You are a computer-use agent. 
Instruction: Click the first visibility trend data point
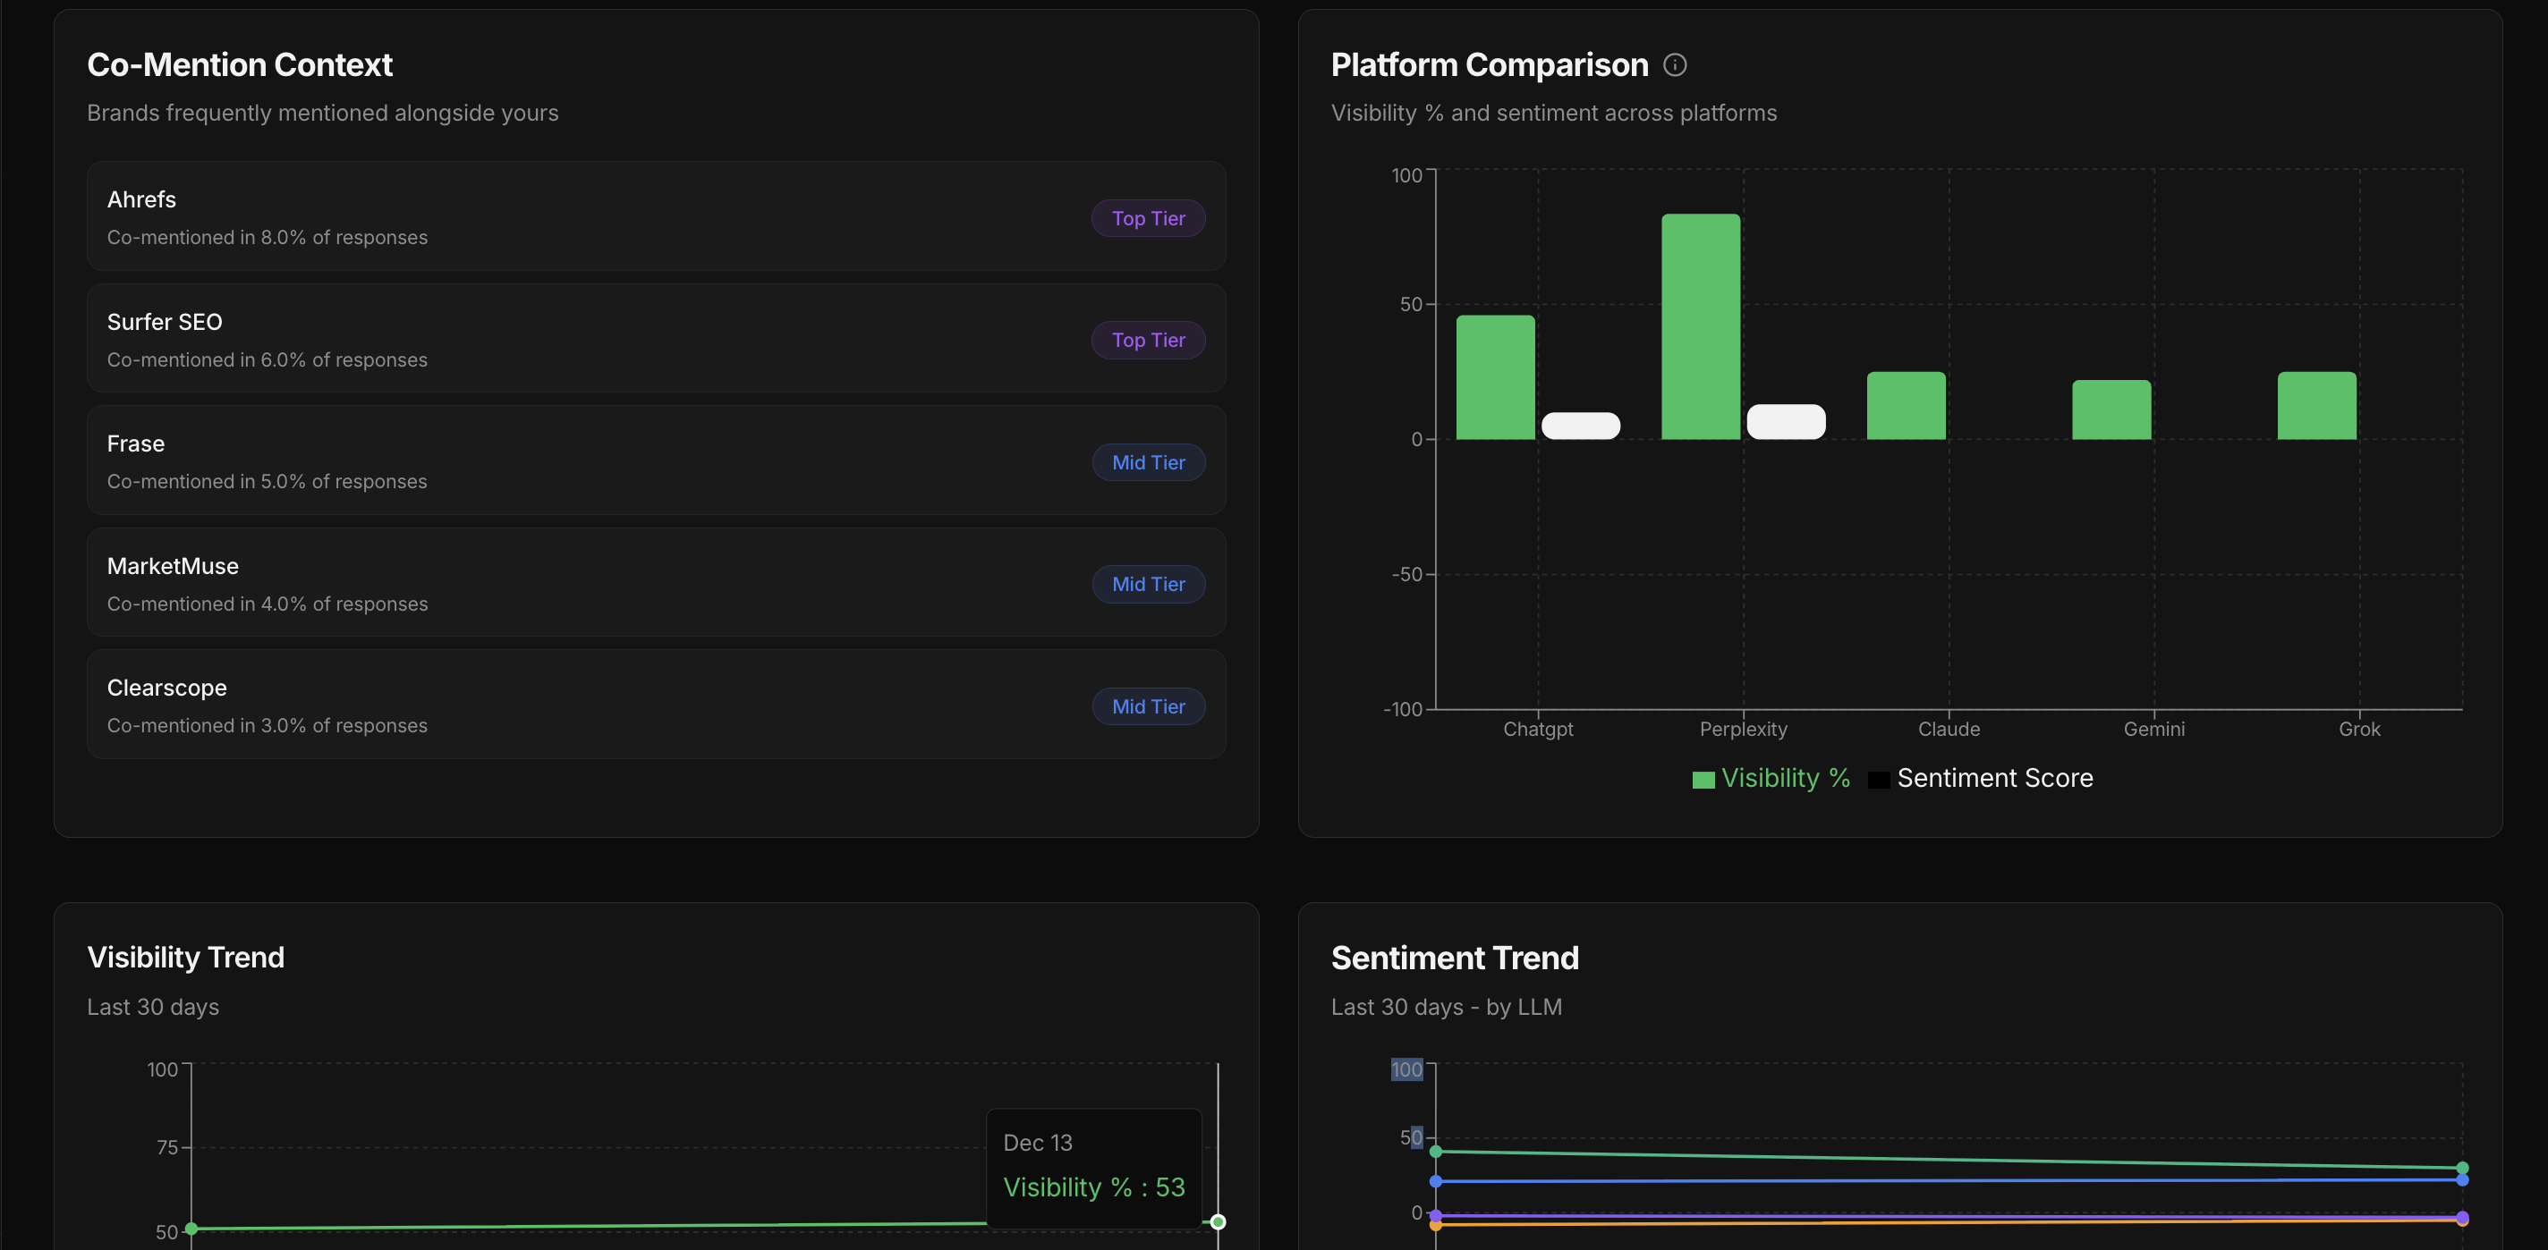[191, 1229]
